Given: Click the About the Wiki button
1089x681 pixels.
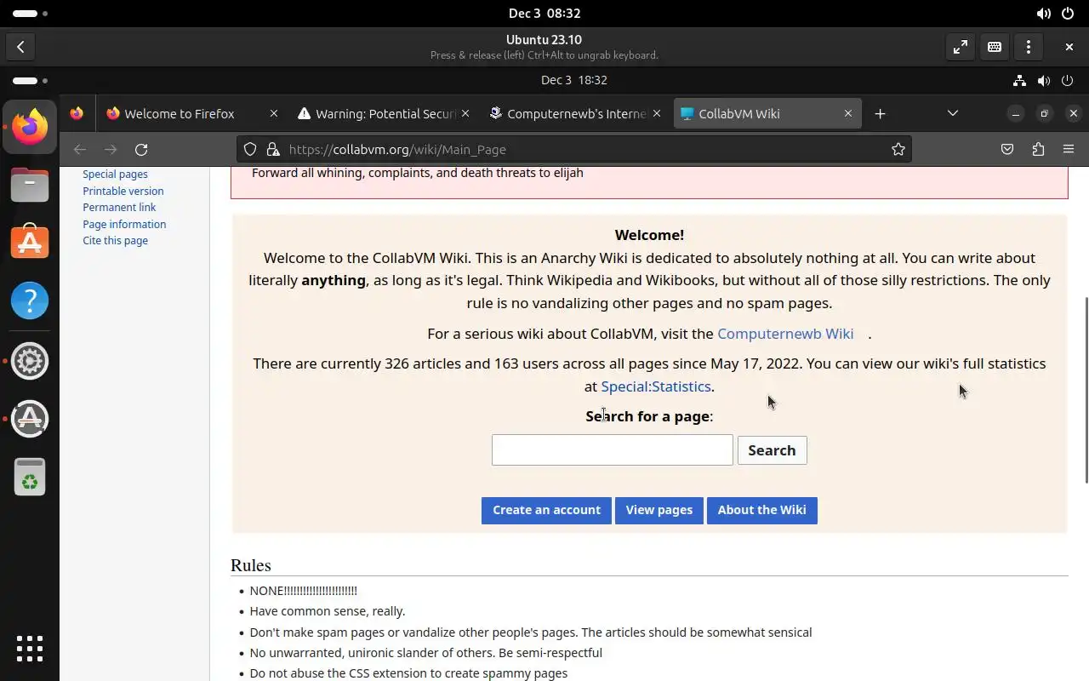Looking at the screenshot, I should [761, 510].
